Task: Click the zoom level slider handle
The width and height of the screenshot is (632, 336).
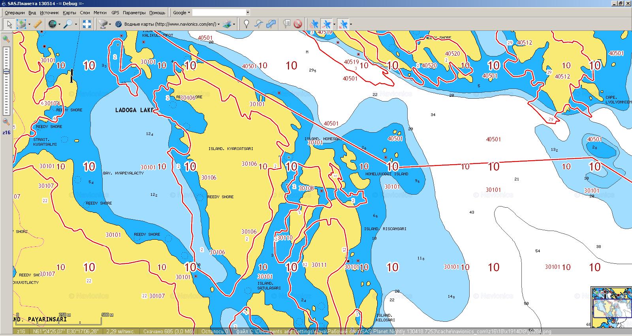Action: [x=6, y=71]
